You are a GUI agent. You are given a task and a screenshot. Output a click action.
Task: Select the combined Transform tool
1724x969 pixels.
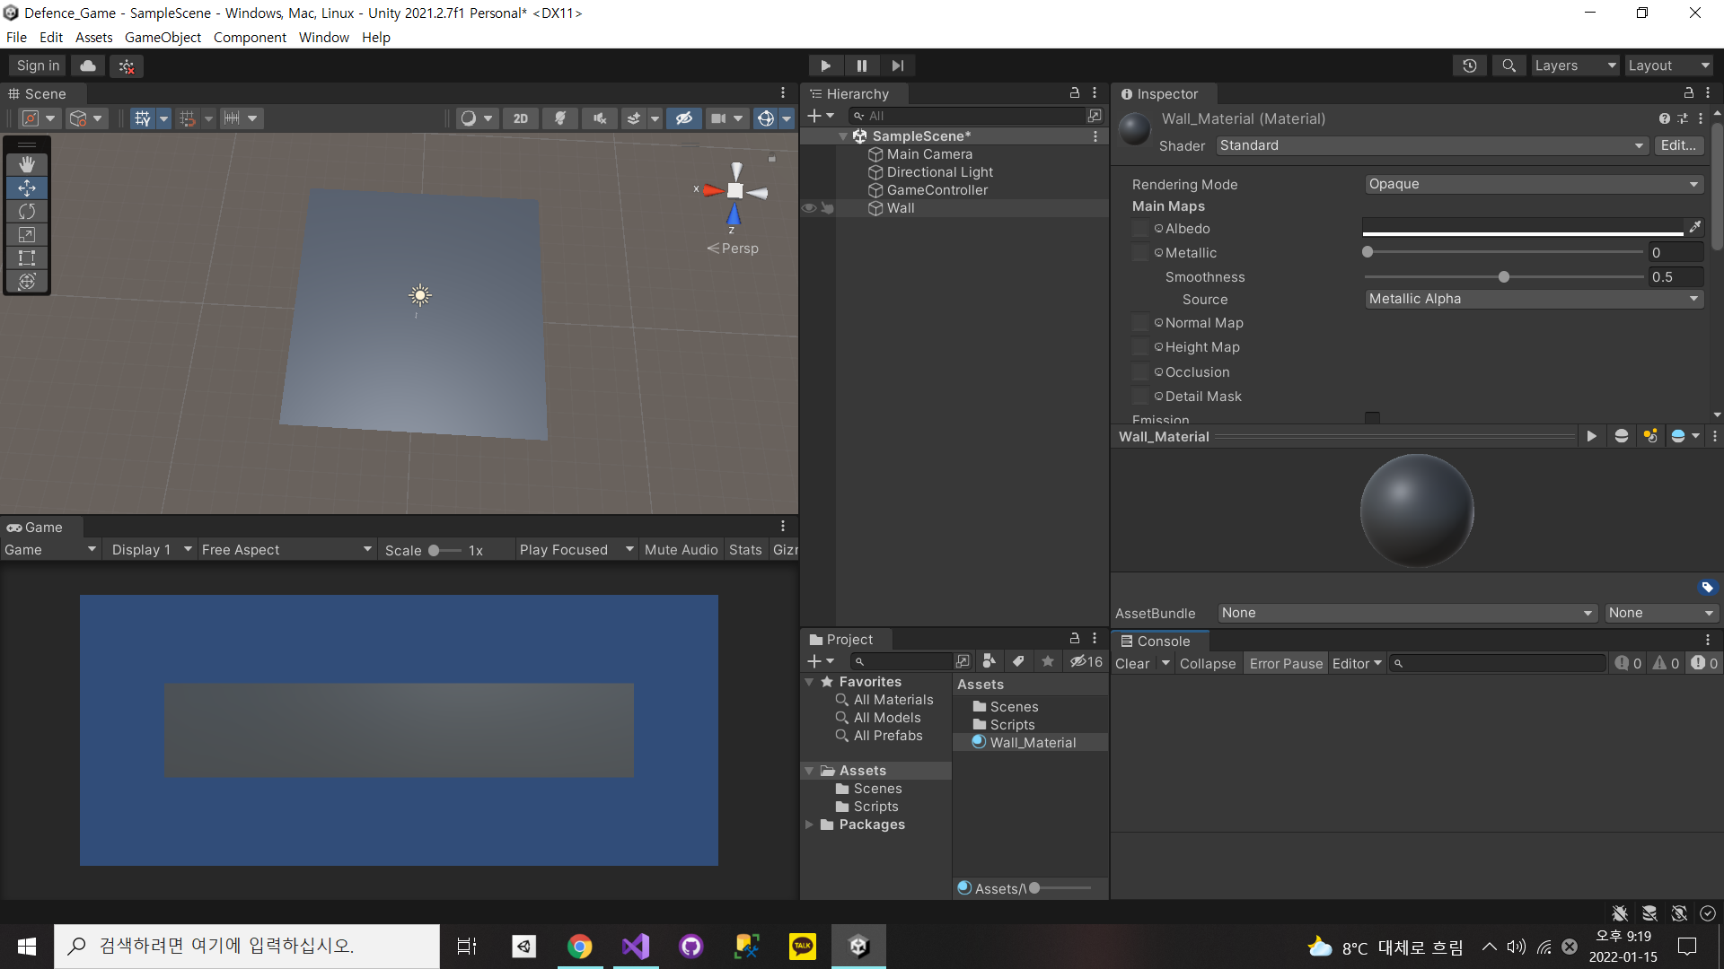(x=27, y=281)
